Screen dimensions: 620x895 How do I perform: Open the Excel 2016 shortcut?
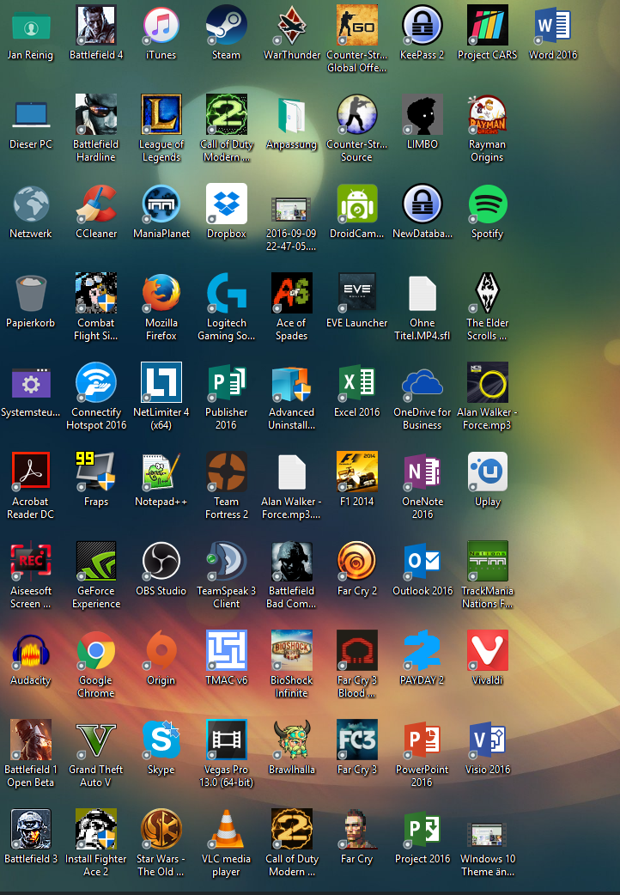point(357,382)
